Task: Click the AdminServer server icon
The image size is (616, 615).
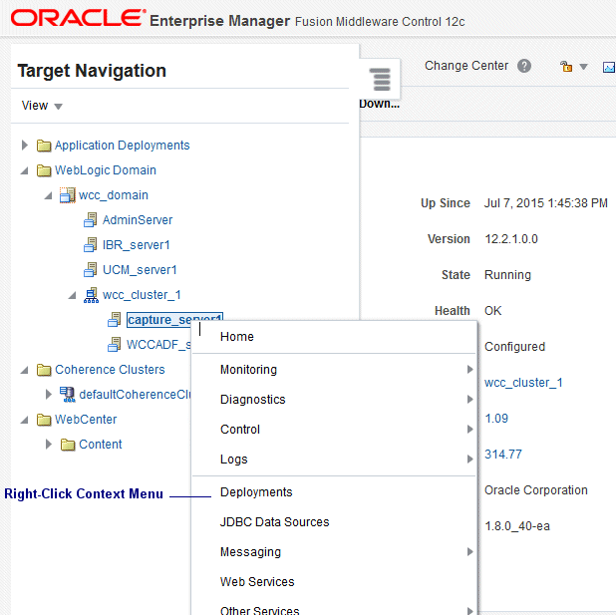Action: [x=91, y=220]
